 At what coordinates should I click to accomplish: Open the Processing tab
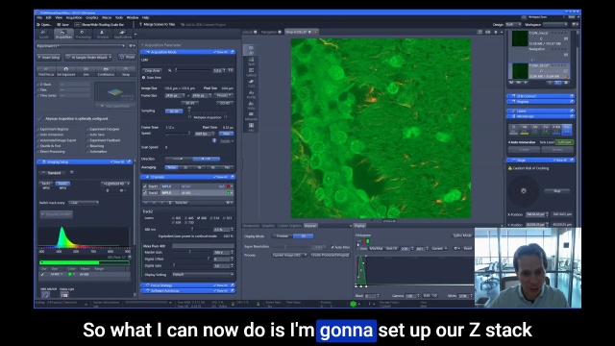[83, 35]
